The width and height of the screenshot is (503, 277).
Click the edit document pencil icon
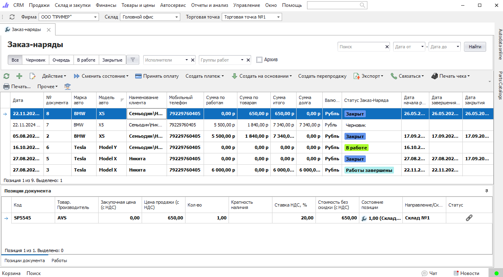coord(33,76)
